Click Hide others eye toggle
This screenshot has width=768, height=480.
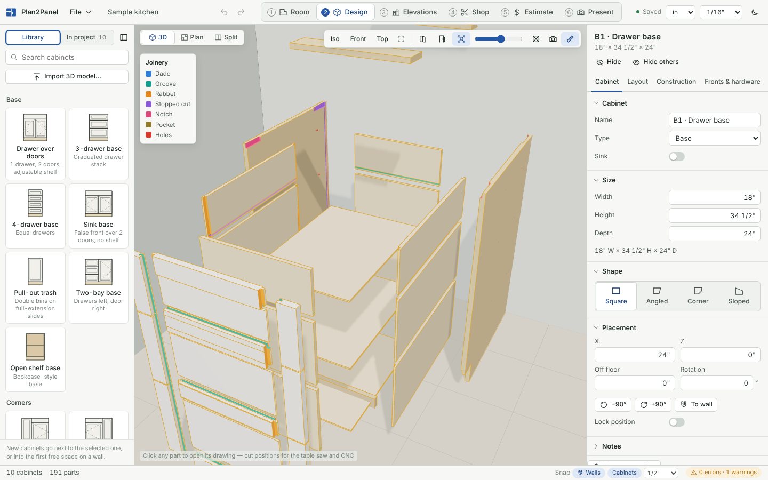pos(655,62)
